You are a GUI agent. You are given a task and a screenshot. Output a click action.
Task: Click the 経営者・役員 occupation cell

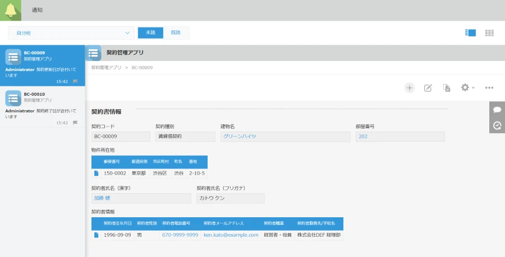point(278,235)
